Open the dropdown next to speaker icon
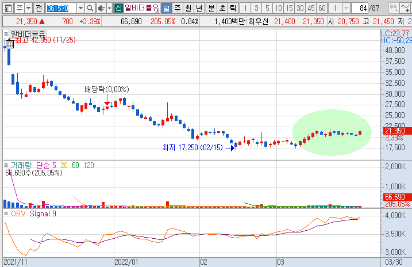 110,9
